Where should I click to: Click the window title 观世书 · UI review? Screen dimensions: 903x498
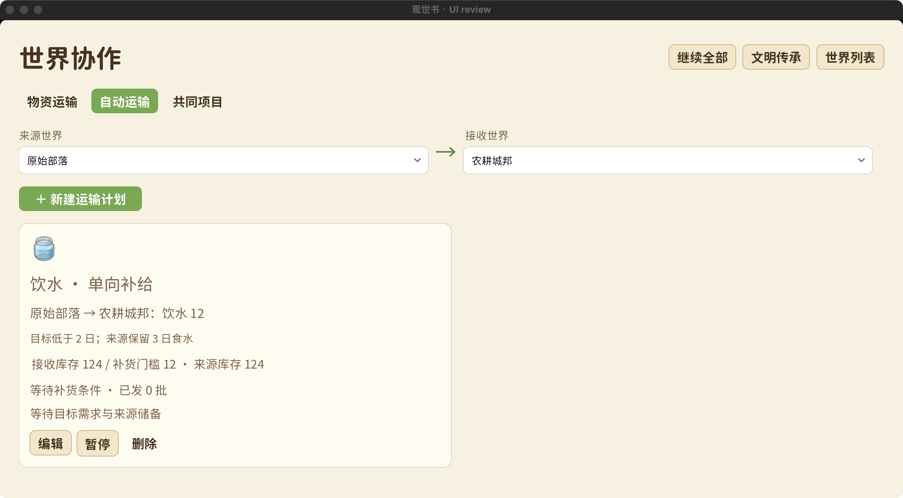451,9
